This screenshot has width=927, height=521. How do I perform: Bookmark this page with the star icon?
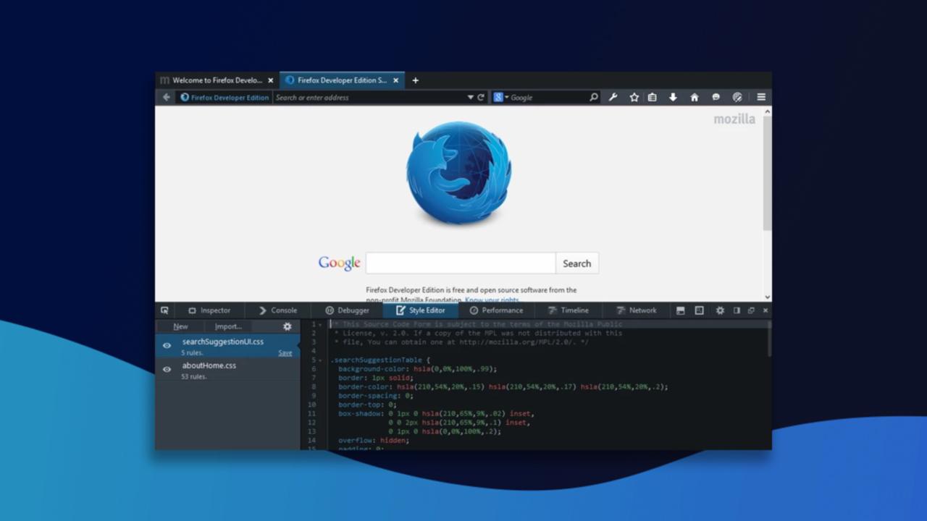(x=633, y=96)
